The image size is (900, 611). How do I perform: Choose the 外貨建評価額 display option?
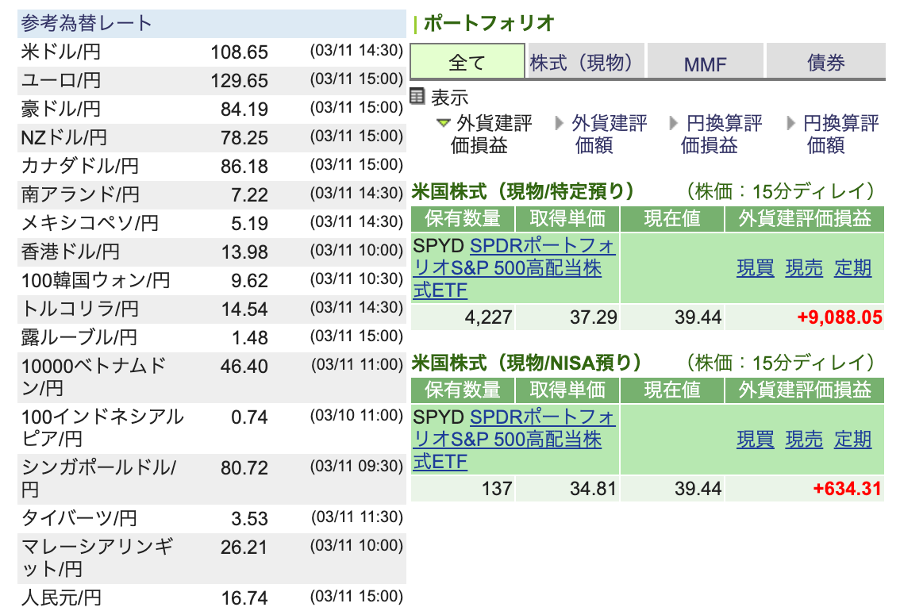tap(601, 133)
